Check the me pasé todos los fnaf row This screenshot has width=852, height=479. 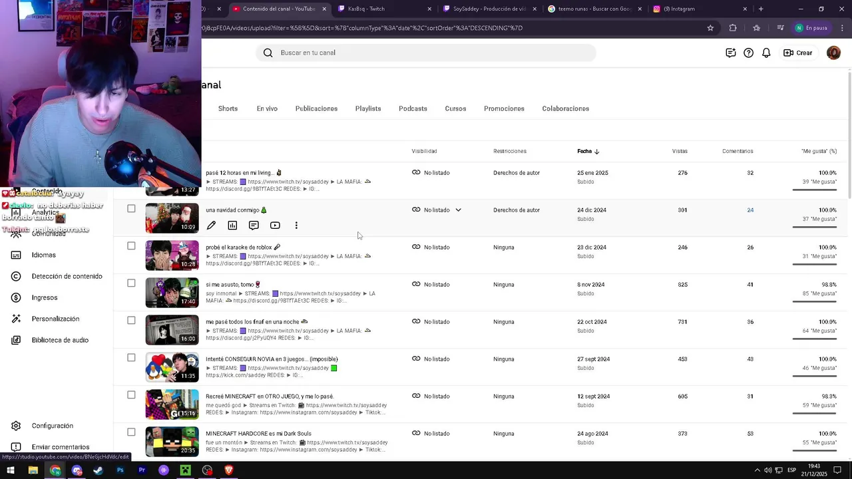point(131,321)
